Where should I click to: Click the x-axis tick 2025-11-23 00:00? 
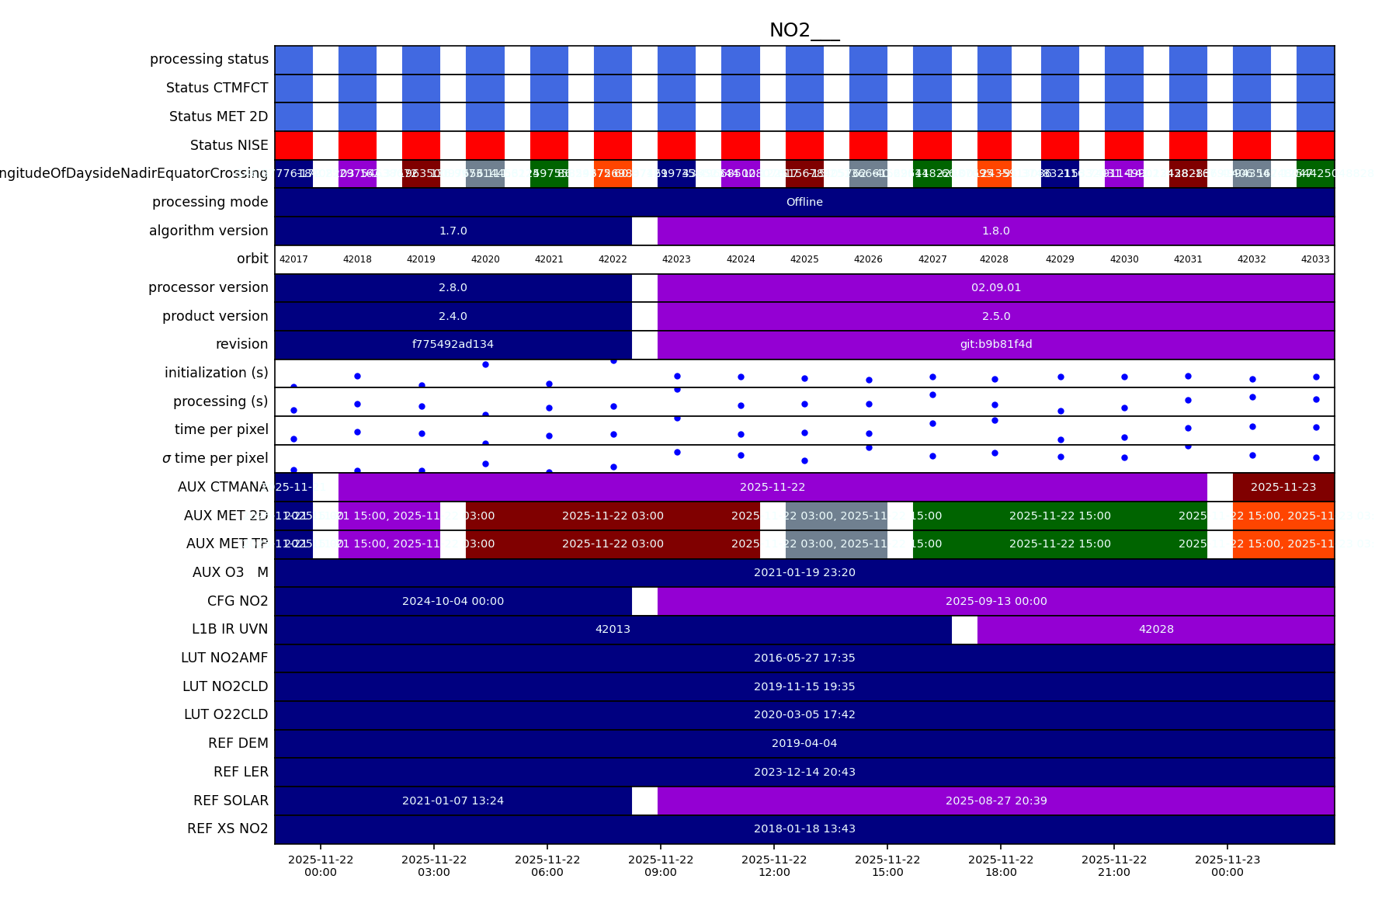1227,866
